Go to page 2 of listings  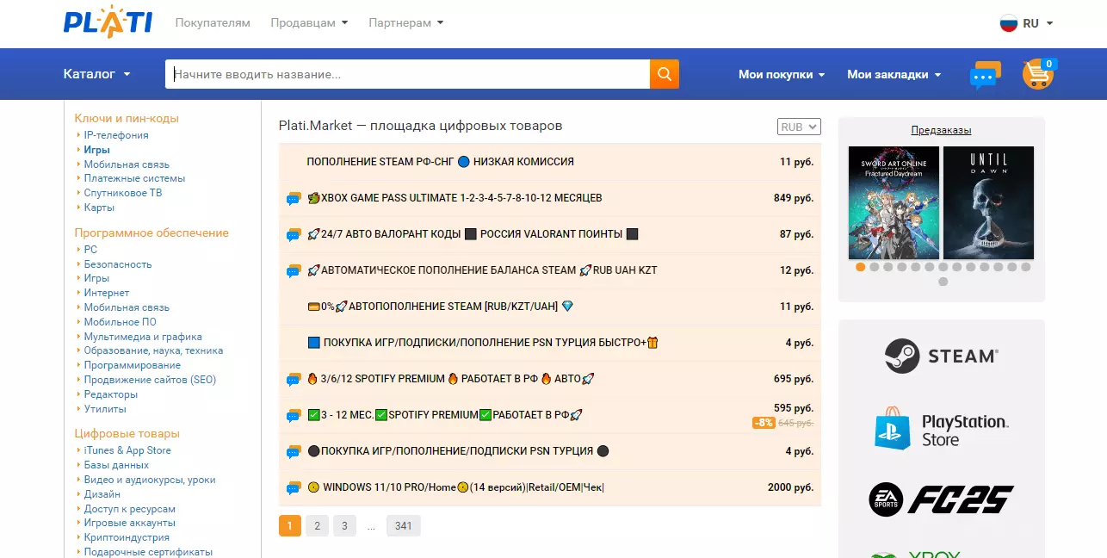coord(317,525)
